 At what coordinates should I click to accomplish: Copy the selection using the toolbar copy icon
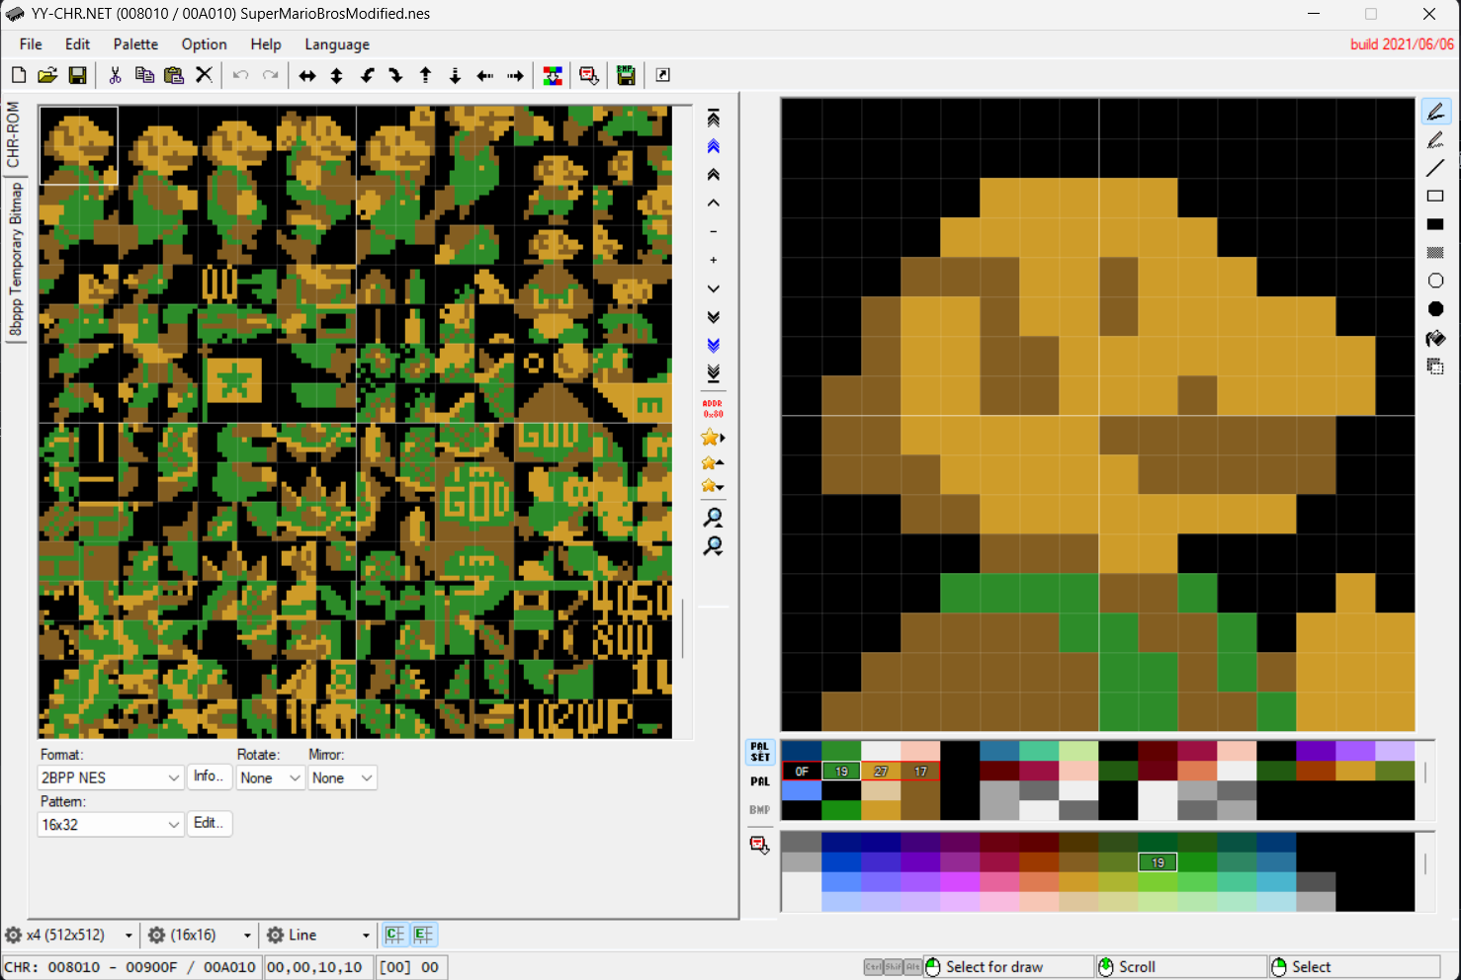[144, 75]
